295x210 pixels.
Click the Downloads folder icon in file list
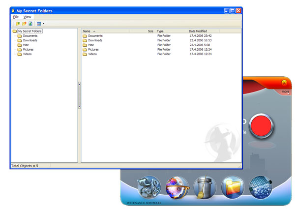tap(85, 40)
